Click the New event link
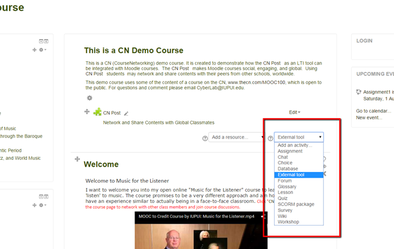The image size is (394, 249). (x=369, y=118)
